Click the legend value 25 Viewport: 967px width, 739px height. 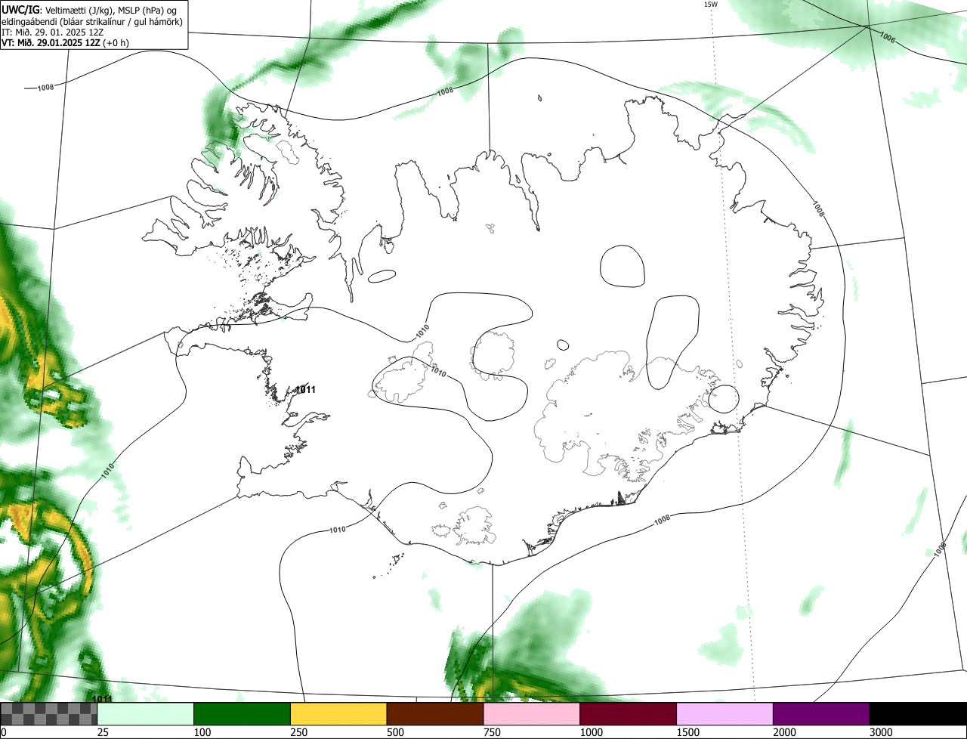pos(103,732)
